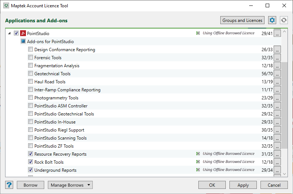This screenshot has width=293, height=194.
Task: Open ellipsis button for PointStudio row
Action: pos(277,34)
